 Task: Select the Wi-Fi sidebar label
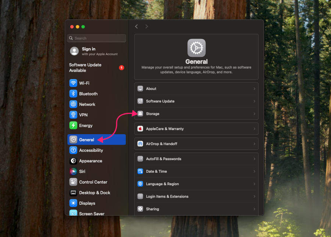point(84,83)
